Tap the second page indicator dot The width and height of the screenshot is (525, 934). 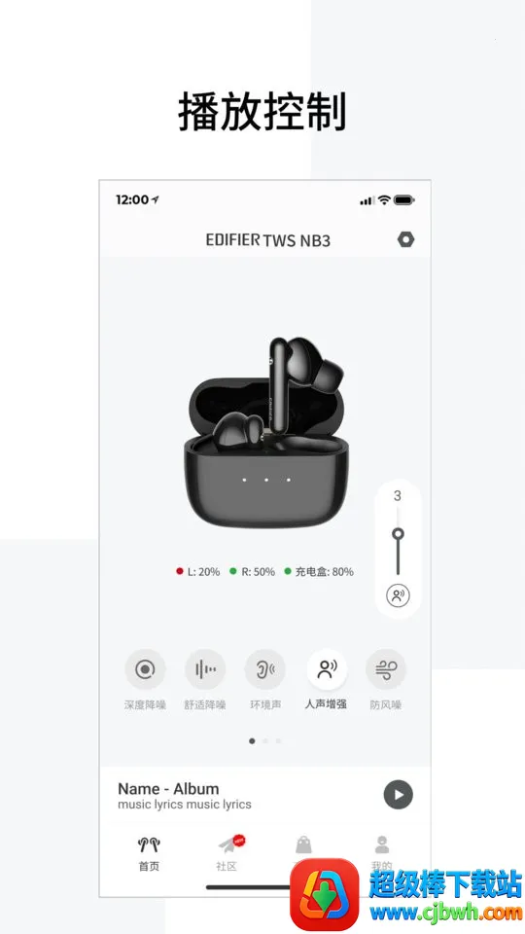click(x=264, y=741)
